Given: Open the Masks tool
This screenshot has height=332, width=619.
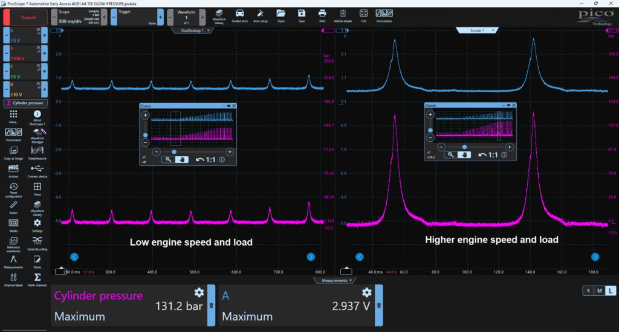Looking at the screenshot, I should coord(13,226).
